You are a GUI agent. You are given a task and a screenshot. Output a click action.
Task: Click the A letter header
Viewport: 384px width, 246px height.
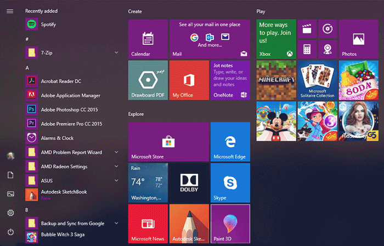click(27, 68)
